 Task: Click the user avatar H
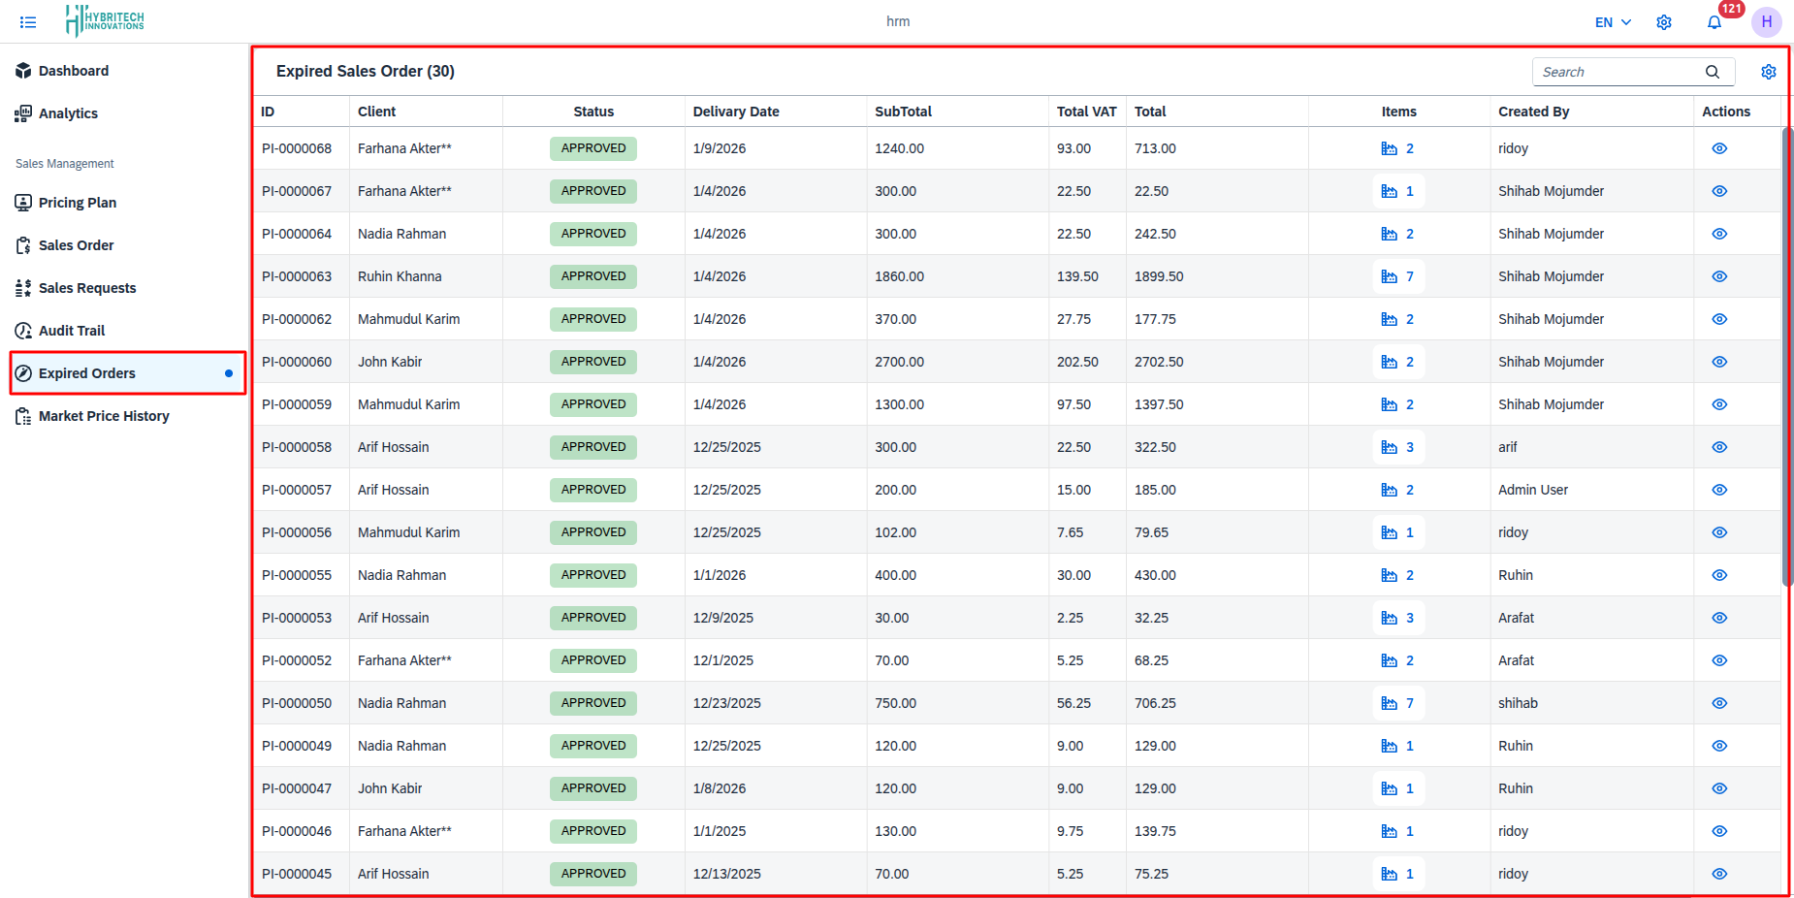[1766, 22]
